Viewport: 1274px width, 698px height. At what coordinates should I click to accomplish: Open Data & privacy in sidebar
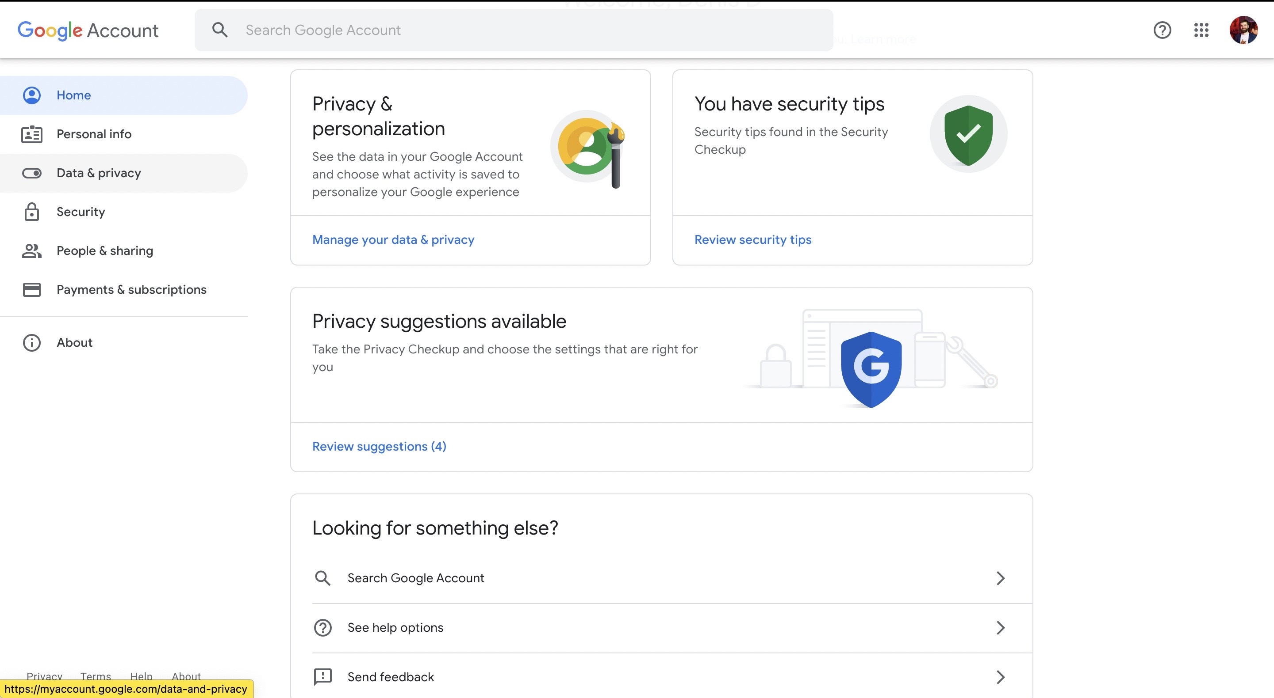98,173
